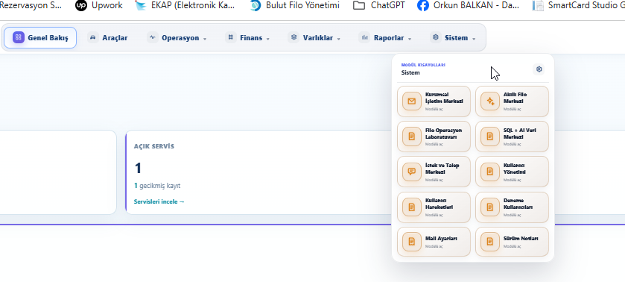Click the AÇIK SERVİS card heading

(x=154, y=146)
